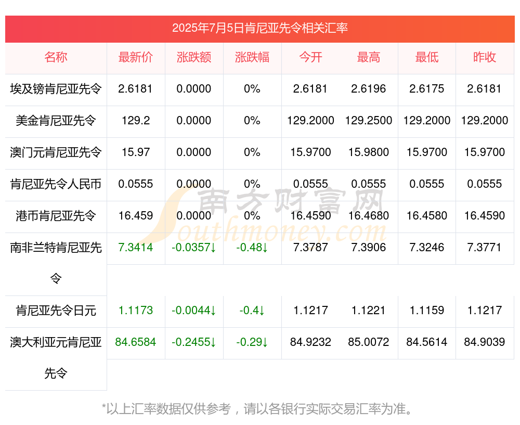Select the 美金肯尼亚先令 row name
This screenshot has width=520, height=425.
56,121
